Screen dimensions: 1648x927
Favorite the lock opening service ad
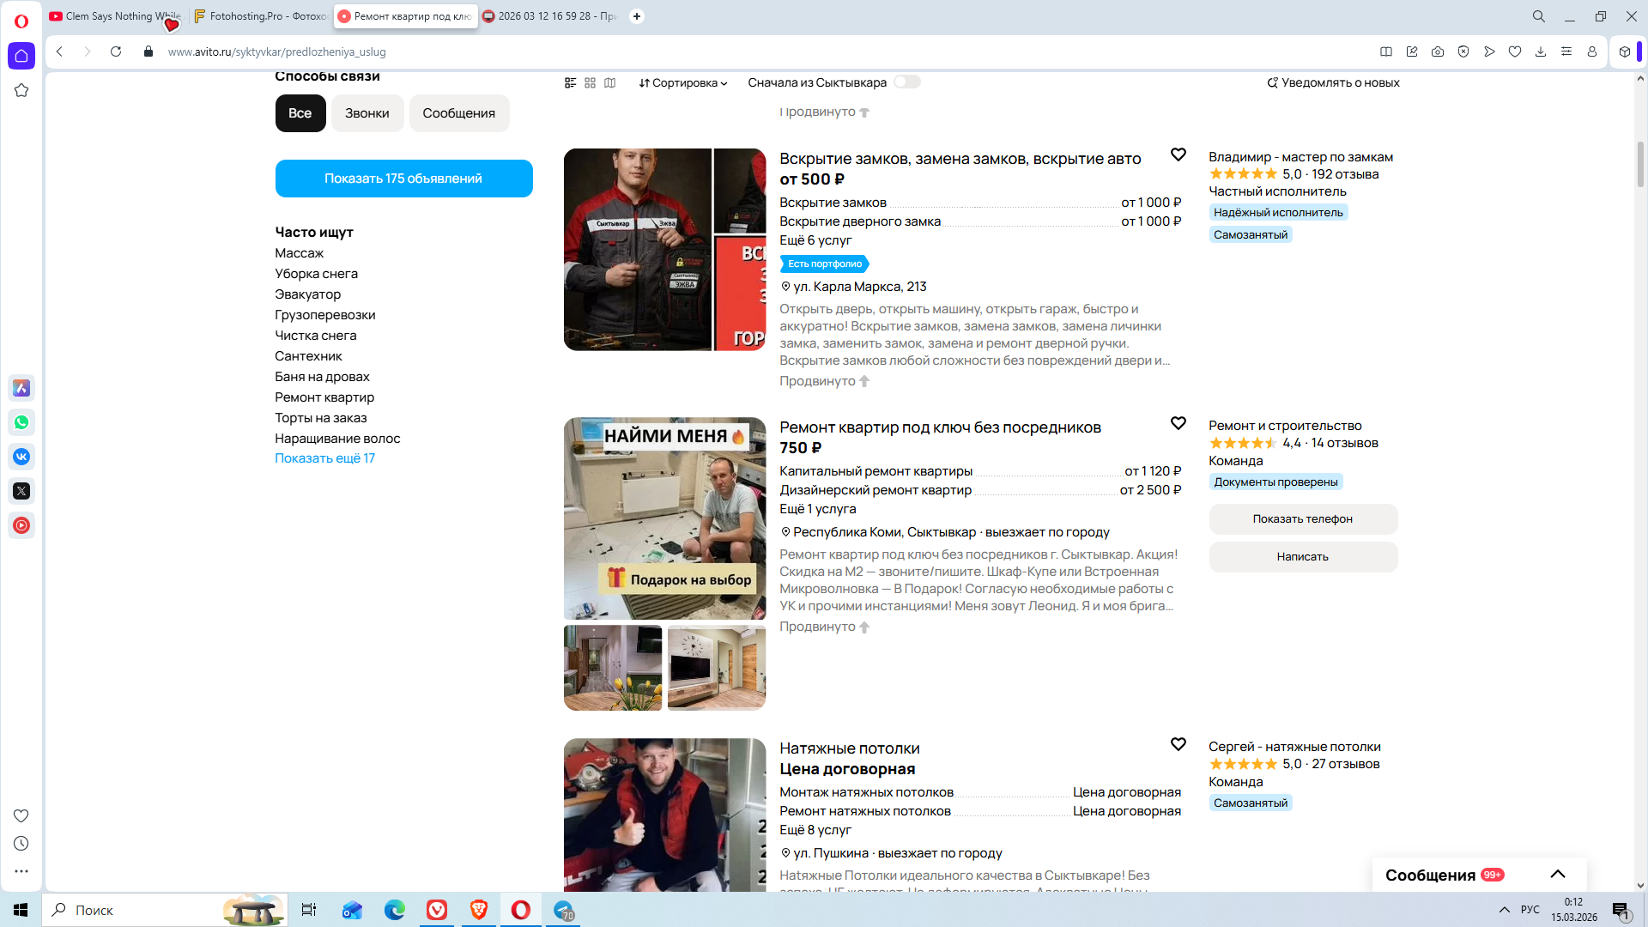(x=1178, y=154)
